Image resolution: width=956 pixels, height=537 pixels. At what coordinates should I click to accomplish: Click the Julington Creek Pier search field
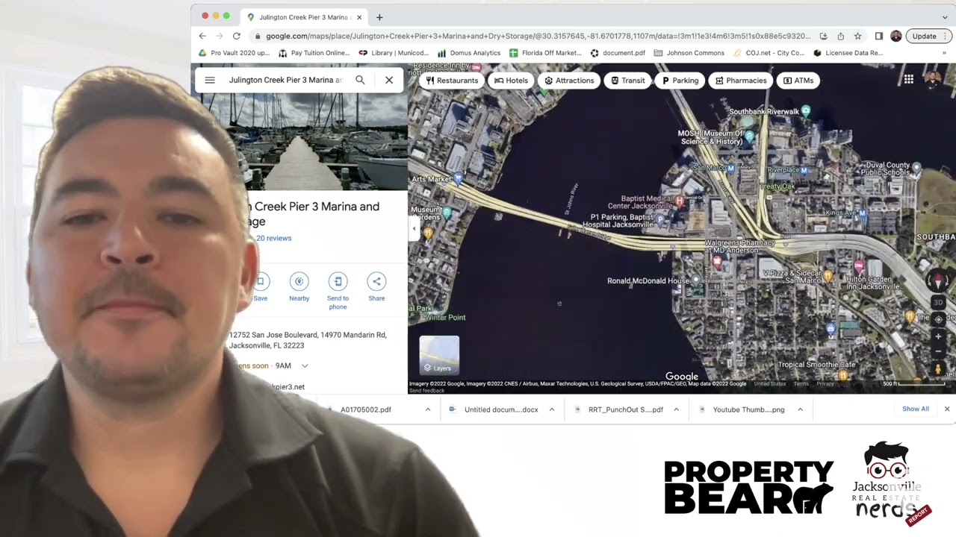pos(285,80)
